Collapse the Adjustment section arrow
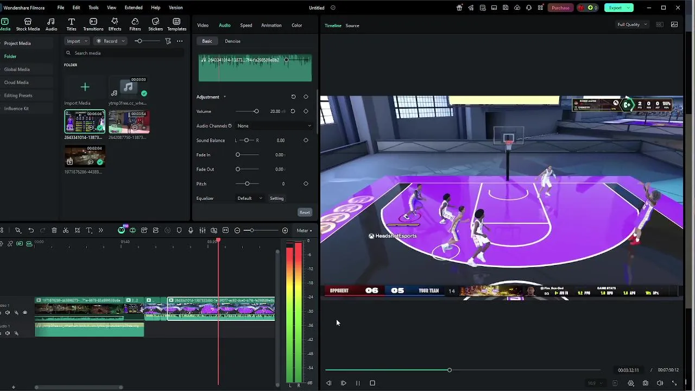 pos(224,97)
